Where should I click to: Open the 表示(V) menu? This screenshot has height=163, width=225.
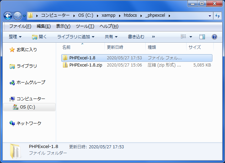click(x=63, y=26)
